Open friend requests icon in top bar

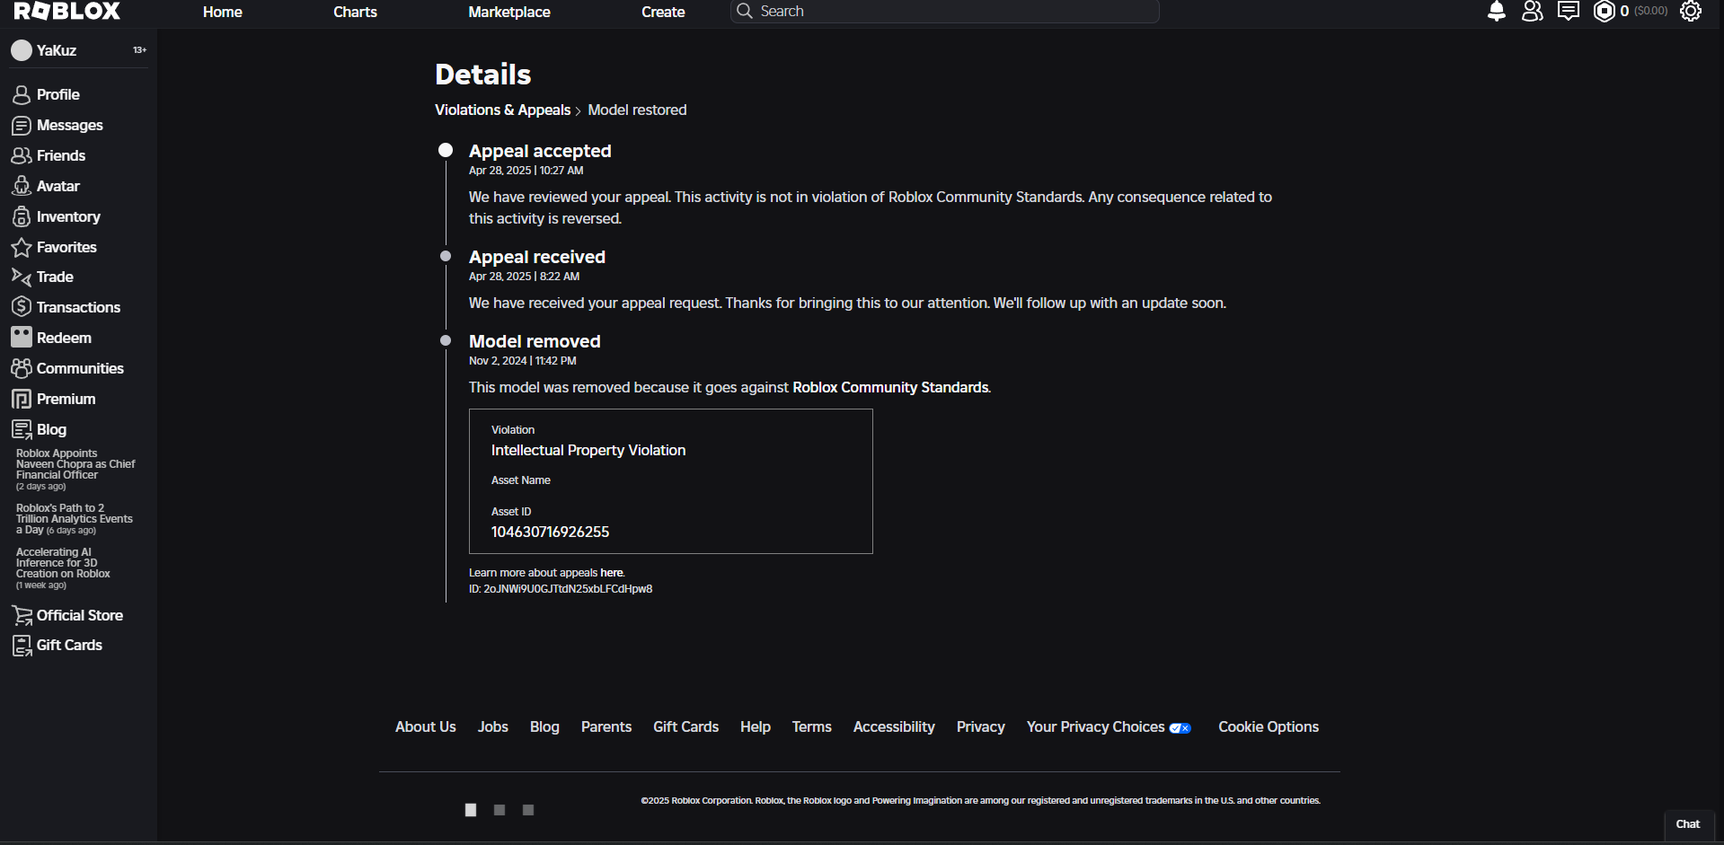(1533, 11)
